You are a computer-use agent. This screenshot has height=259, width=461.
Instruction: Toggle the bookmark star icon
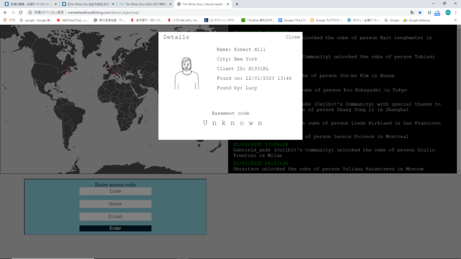click(x=420, y=12)
